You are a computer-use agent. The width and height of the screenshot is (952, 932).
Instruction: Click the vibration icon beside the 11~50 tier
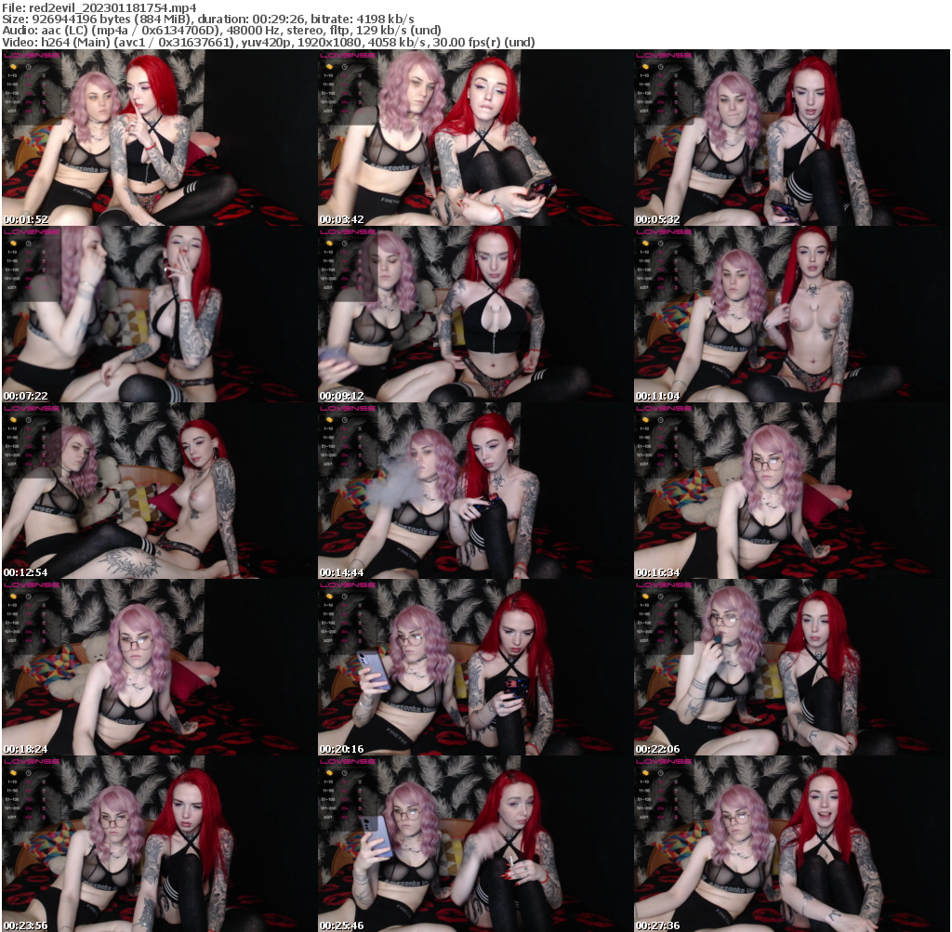(x=43, y=85)
